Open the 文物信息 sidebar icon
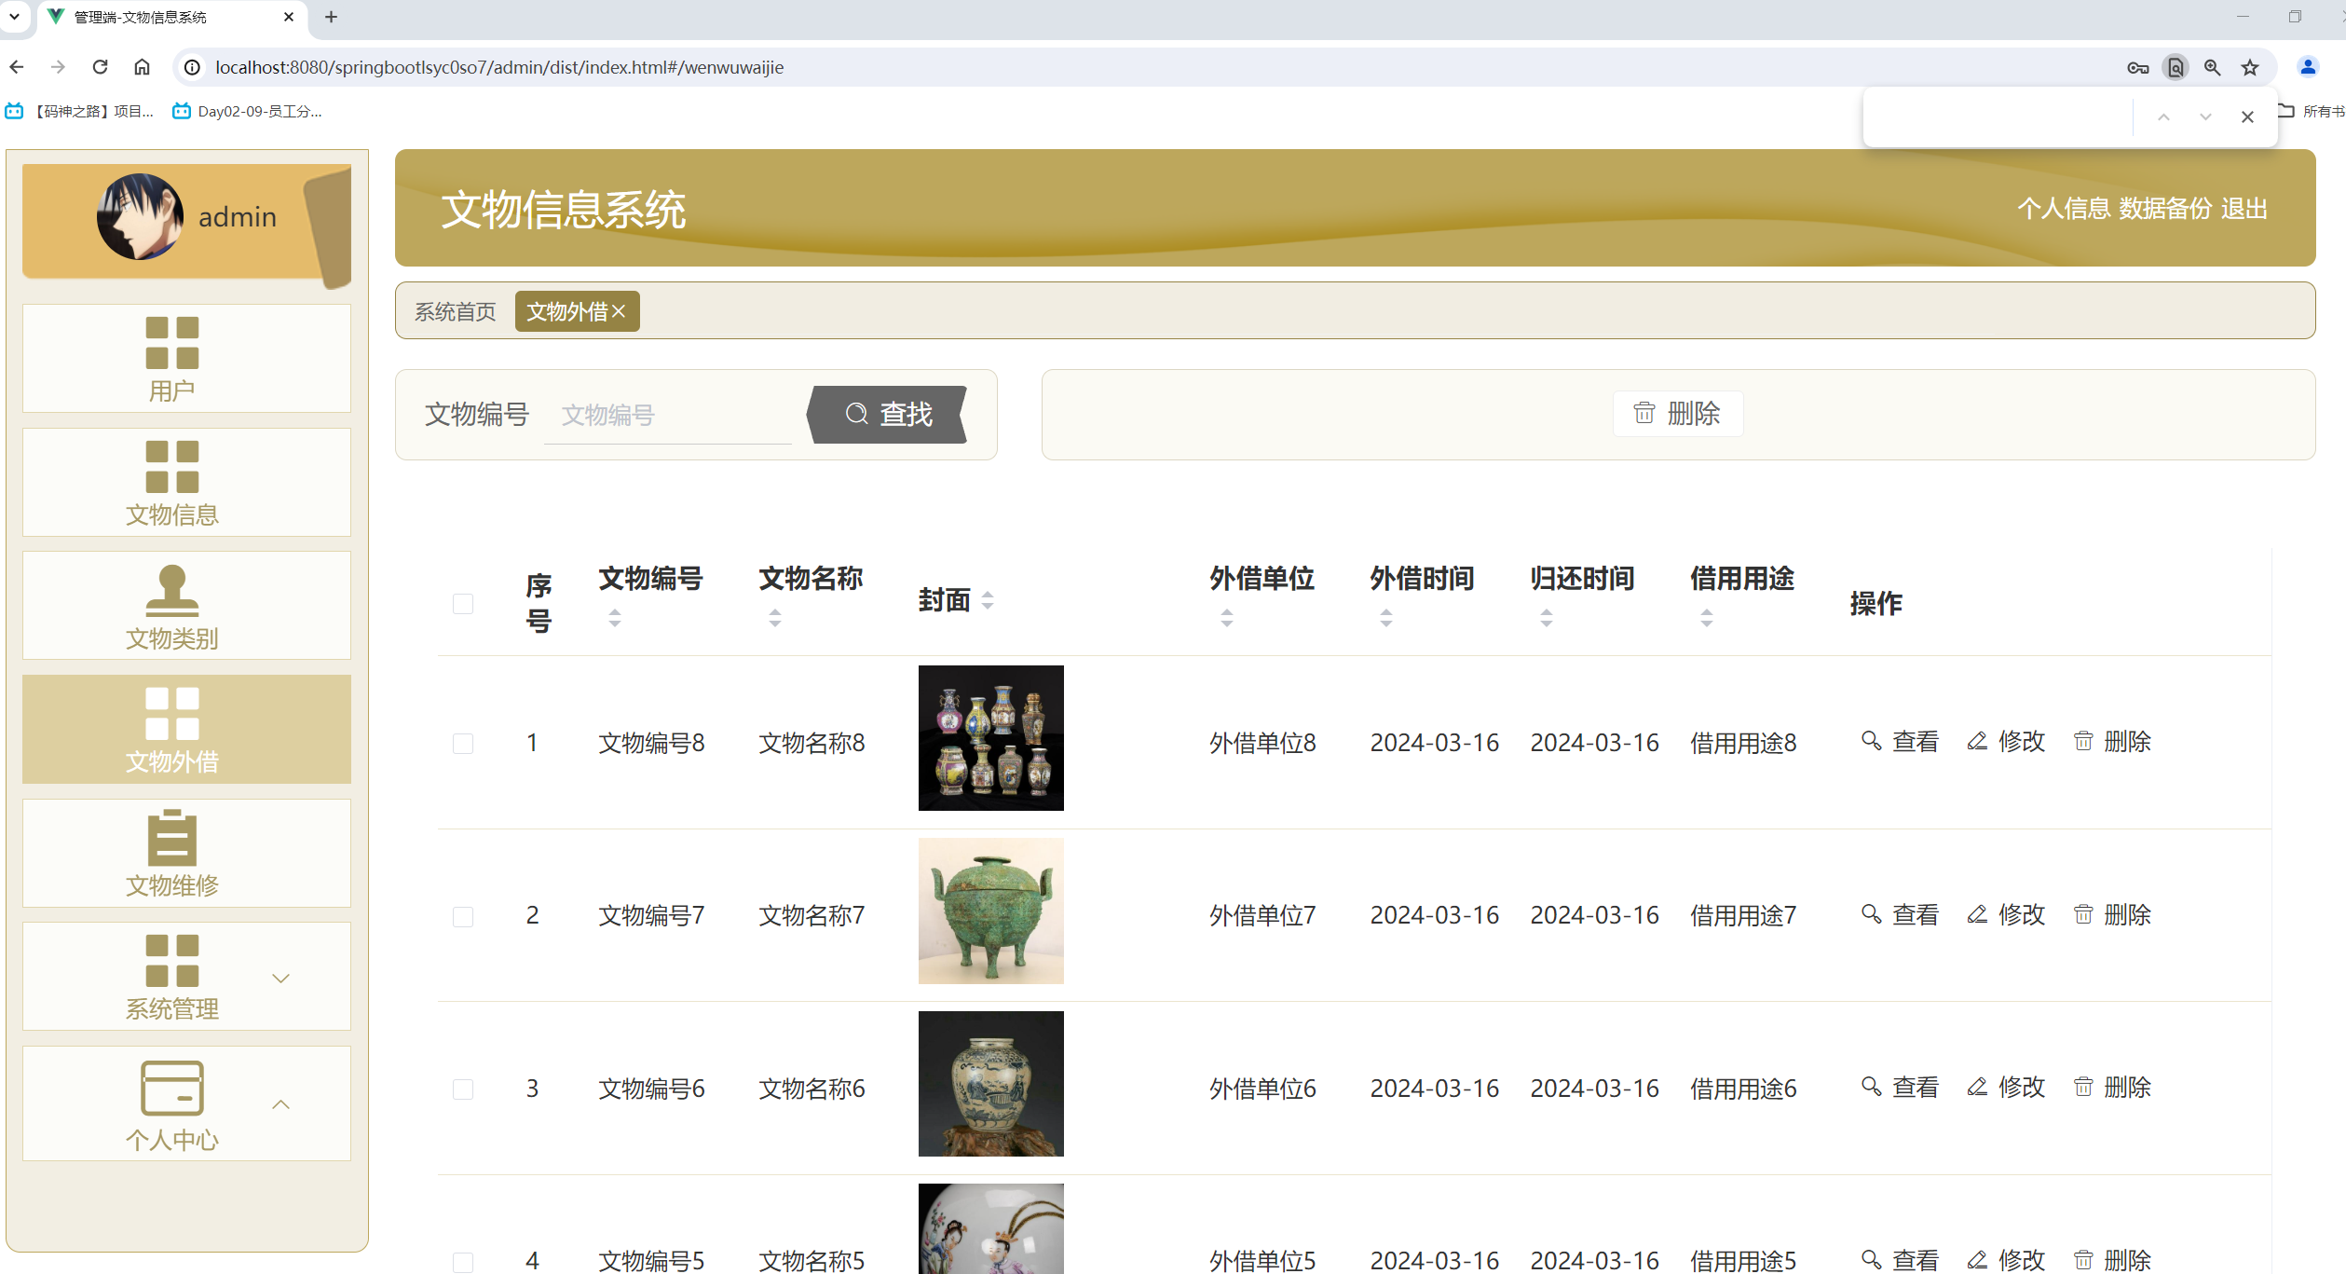The width and height of the screenshot is (2346, 1274). tap(172, 467)
